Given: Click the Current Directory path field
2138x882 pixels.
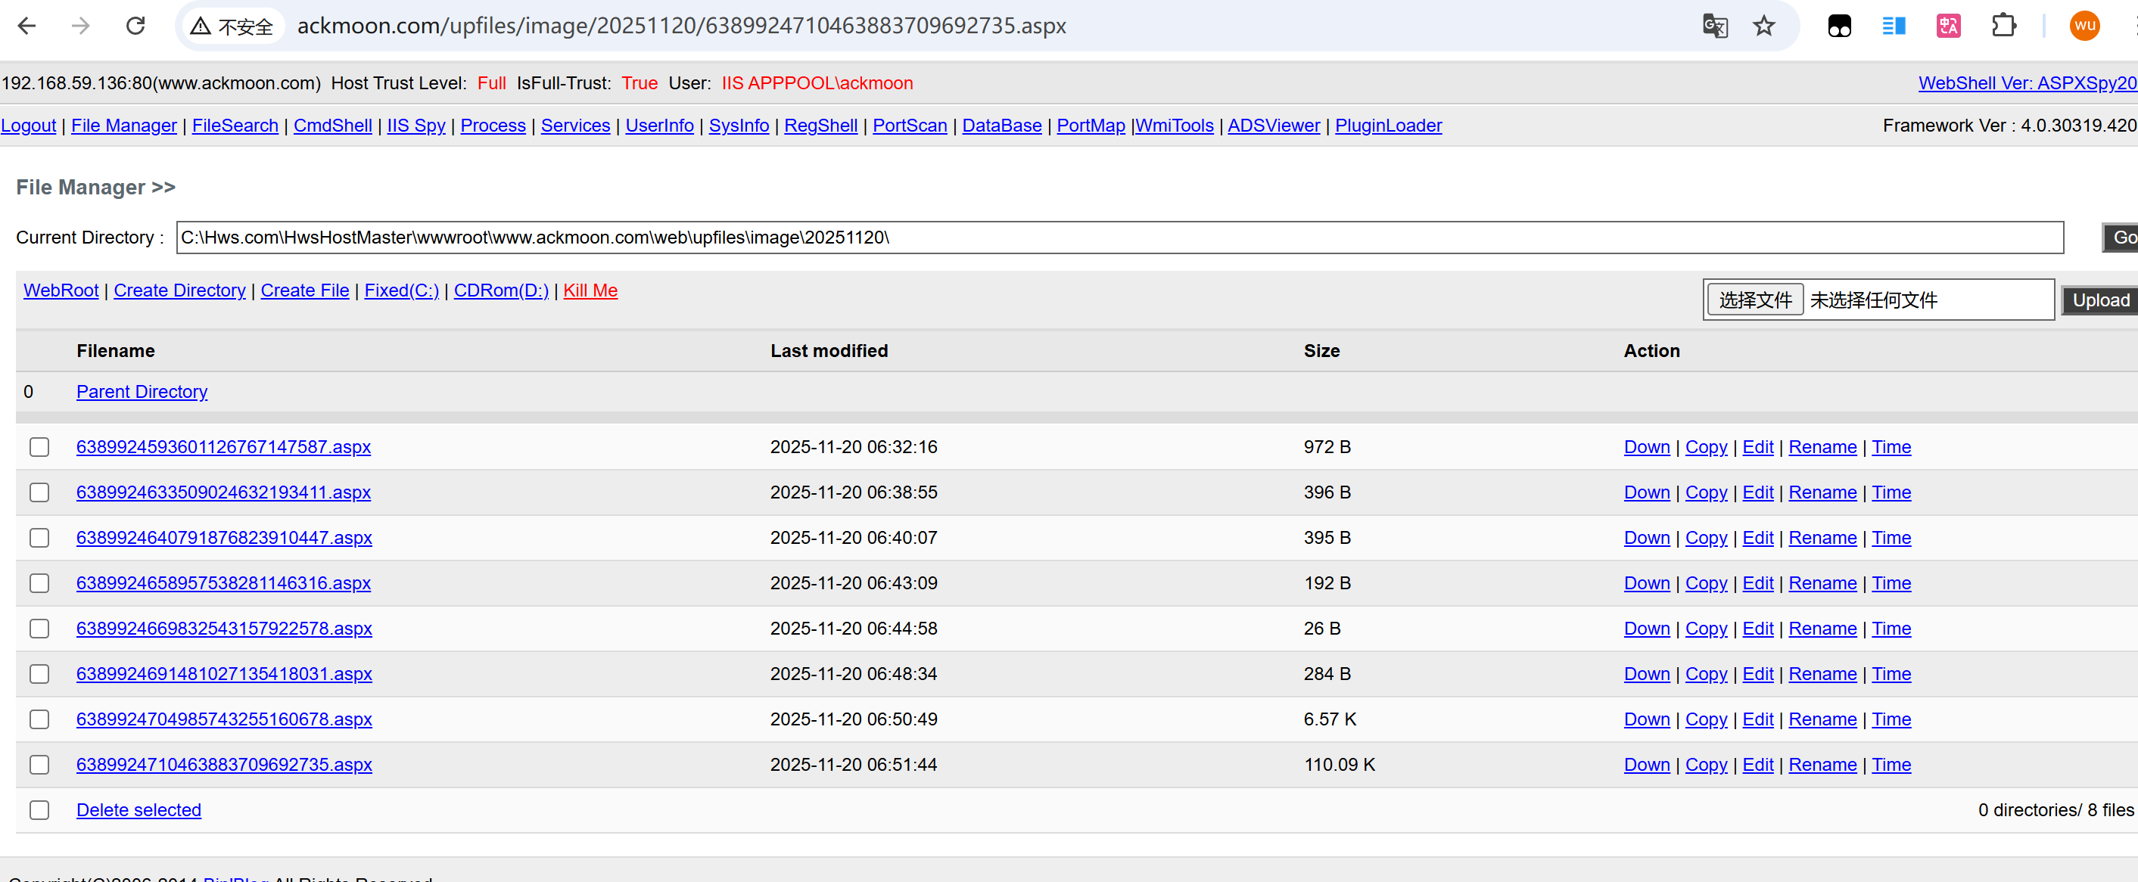Looking at the screenshot, I should click(1119, 238).
